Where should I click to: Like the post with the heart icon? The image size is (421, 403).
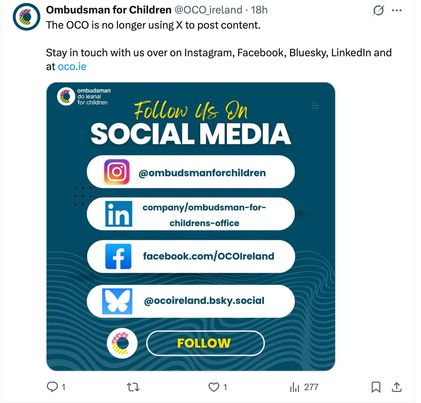coord(214,387)
